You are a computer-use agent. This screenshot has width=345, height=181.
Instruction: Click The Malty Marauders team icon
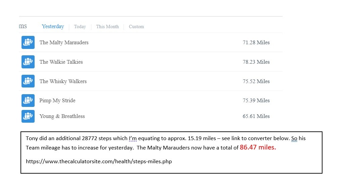pos(28,43)
